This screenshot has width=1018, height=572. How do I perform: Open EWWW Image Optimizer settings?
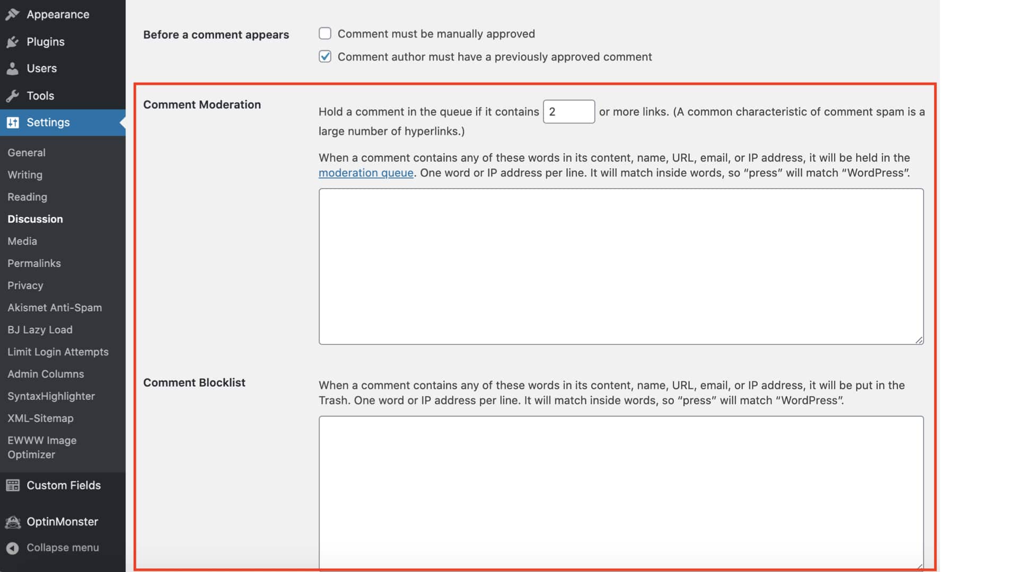pos(42,448)
